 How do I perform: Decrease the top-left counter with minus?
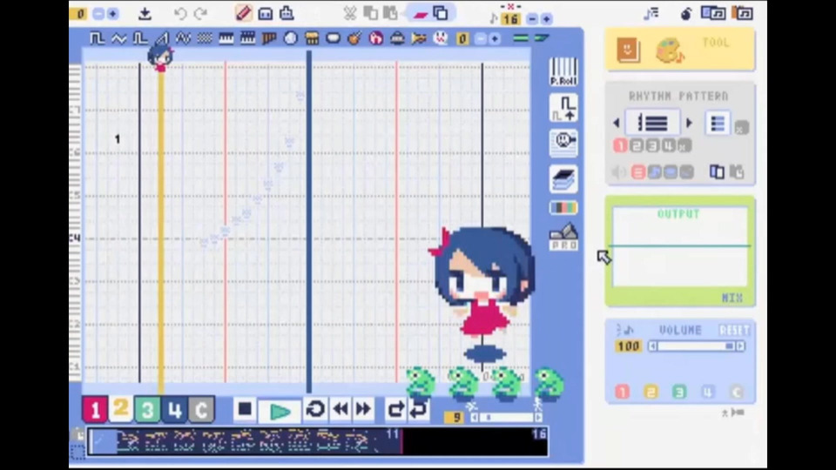point(98,14)
